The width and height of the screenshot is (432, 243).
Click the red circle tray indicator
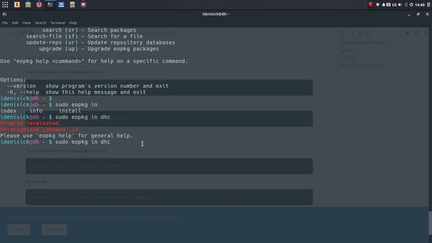point(371,5)
